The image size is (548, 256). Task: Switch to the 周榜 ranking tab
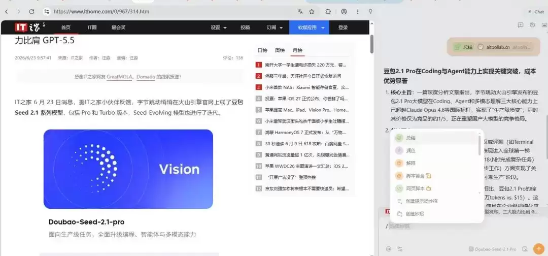[x=280, y=50]
